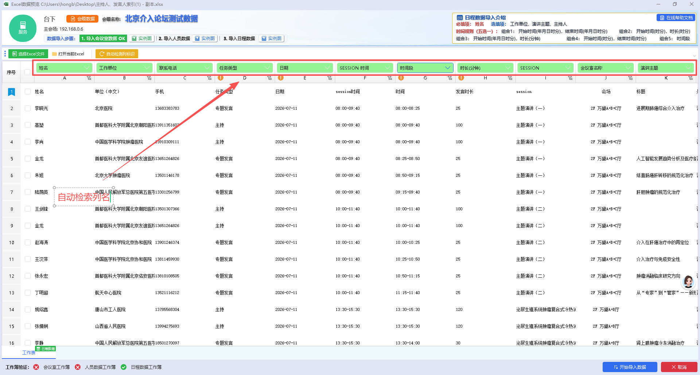Click the filter icon in column A

click(x=89, y=78)
